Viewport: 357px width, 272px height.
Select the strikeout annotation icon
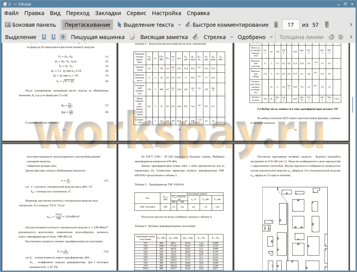63,37
